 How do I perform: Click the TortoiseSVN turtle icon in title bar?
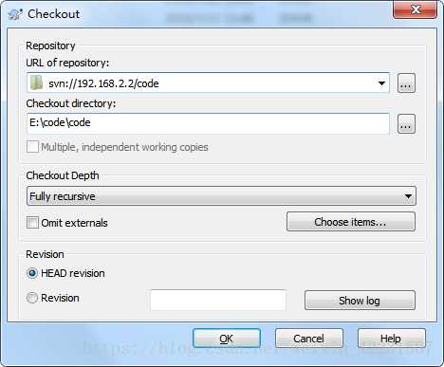click(x=15, y=14)
